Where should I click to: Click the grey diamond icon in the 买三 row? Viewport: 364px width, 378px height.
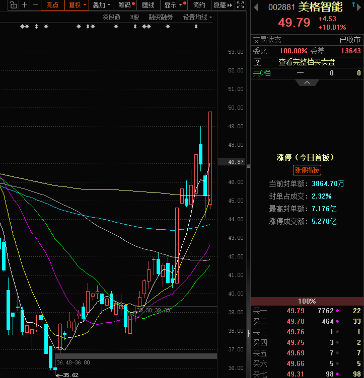(337, 332)
